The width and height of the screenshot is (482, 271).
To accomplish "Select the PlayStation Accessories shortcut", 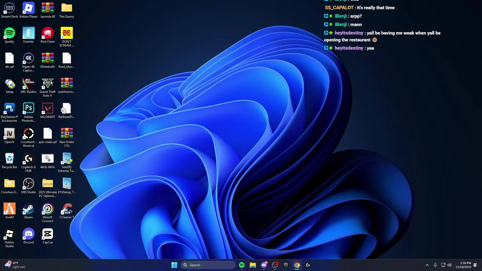I will pyautogui.click(x=9, y=113).
